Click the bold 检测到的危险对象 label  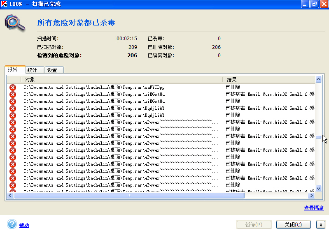(x=59, y=55)
